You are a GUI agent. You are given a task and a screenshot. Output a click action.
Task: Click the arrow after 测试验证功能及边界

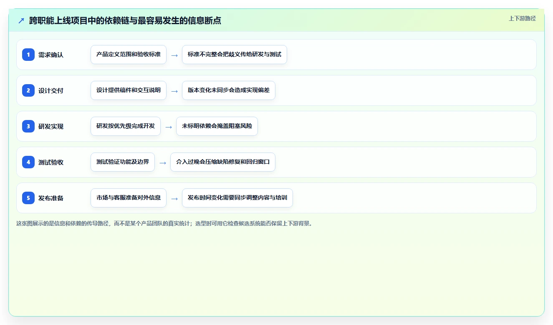tap(163, 162)
